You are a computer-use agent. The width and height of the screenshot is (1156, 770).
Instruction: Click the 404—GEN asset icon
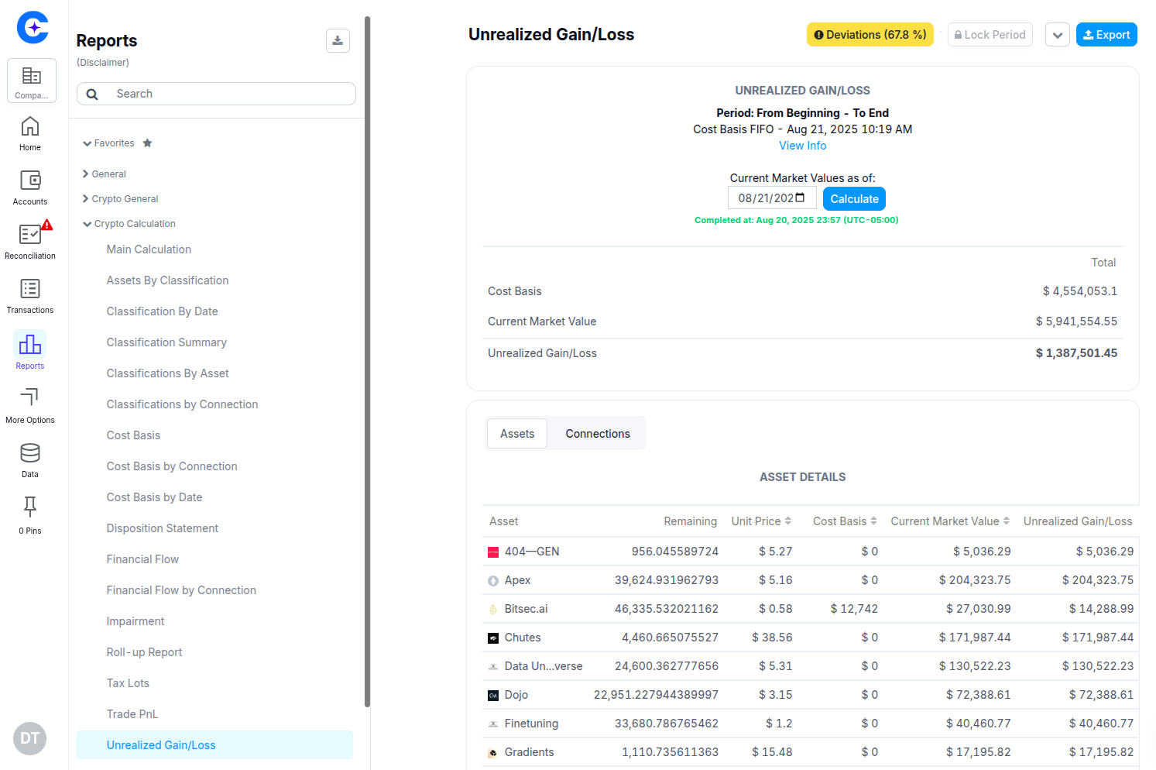point(493,552)
